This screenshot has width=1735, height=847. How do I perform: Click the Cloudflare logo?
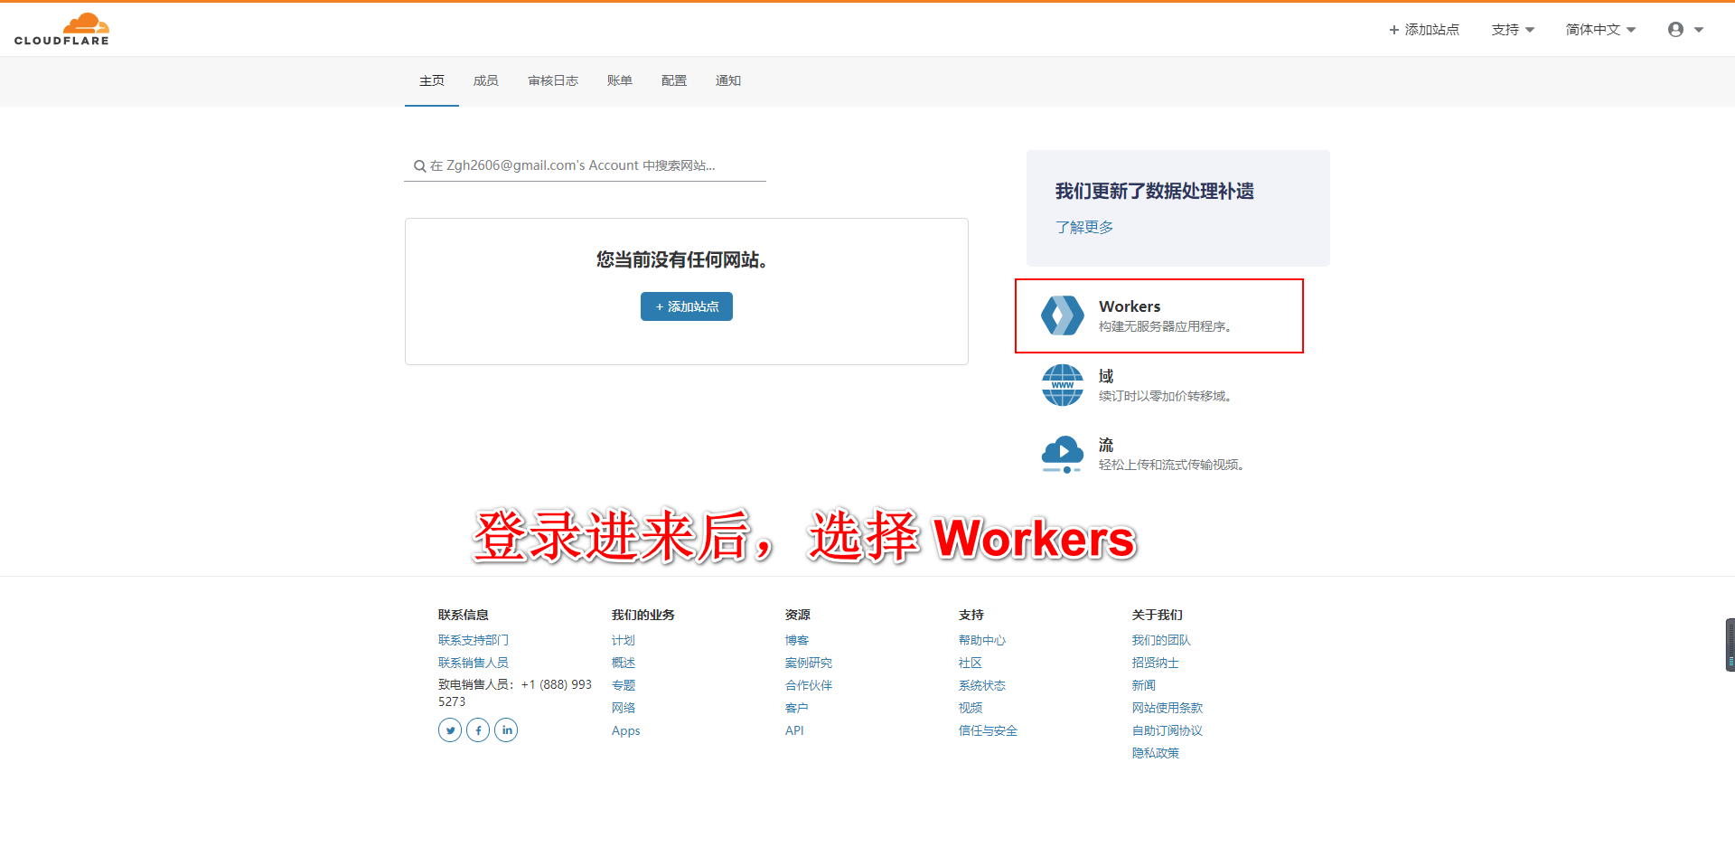(61, 29)
